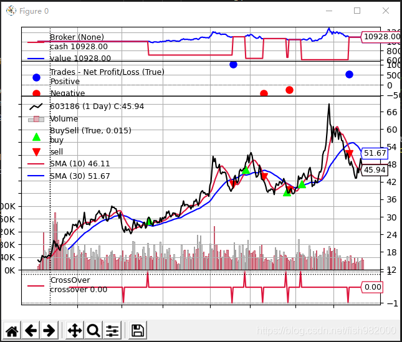Click 'SMA (30) 51.67' legend entry
The image size is (402, 342).
point(80,176)
